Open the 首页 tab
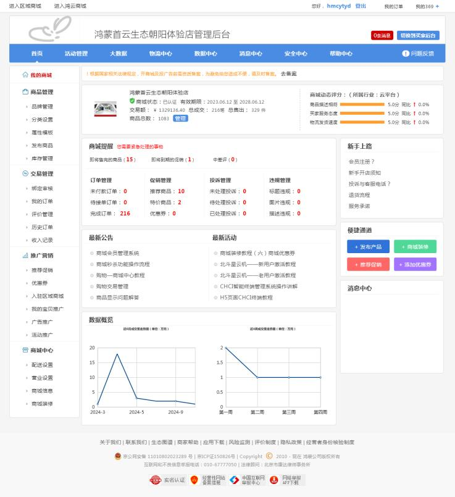The image size is (455, 497). (x=37, y=53)
